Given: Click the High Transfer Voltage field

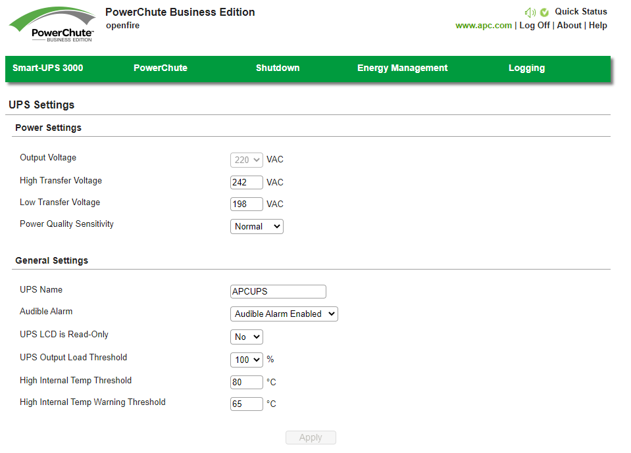Looking at the screenshot, I should pos(247,182).
